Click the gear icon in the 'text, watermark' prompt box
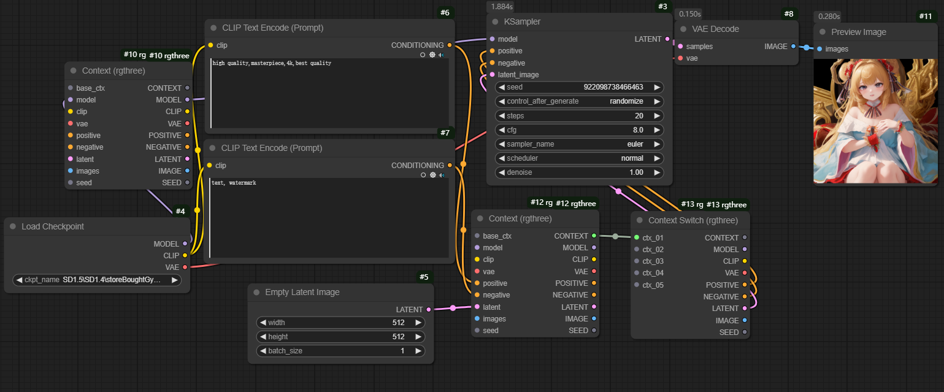The image size is (944, 392). (432, 175)
